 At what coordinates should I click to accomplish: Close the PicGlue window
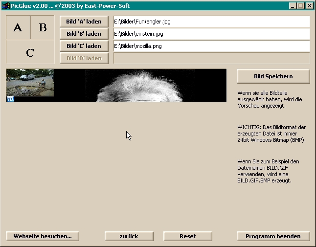(x=309, y=6)
